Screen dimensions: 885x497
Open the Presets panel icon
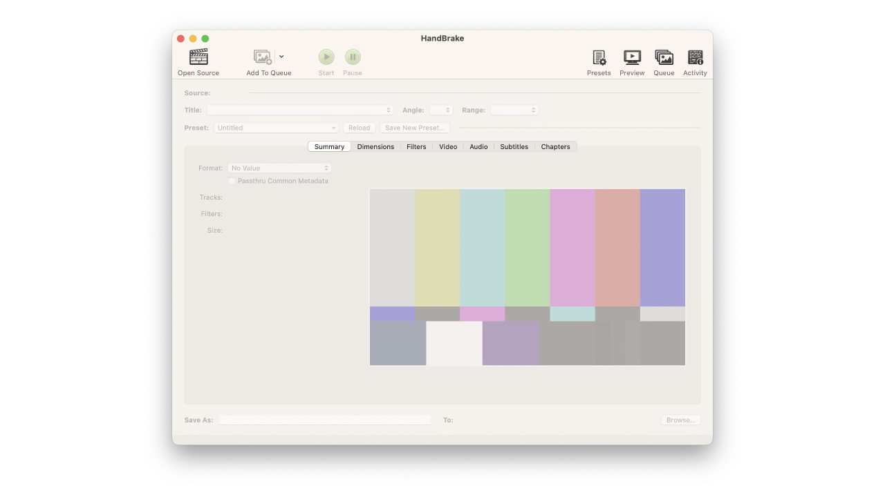pyautogui.click(x=599, y=57)
